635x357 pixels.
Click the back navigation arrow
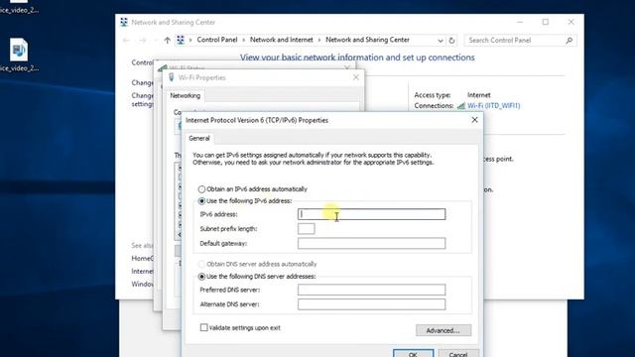[126, 40]
